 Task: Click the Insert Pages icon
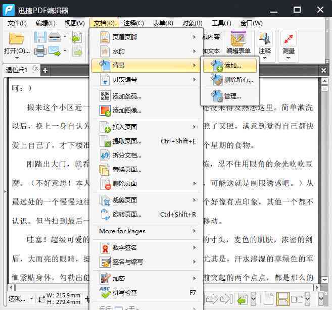[105, 127]
